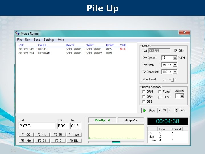The width and height of the screenshot is (205, 154).
Task: Click the Station Call field OE6PPE
Action: pos(159,51)
